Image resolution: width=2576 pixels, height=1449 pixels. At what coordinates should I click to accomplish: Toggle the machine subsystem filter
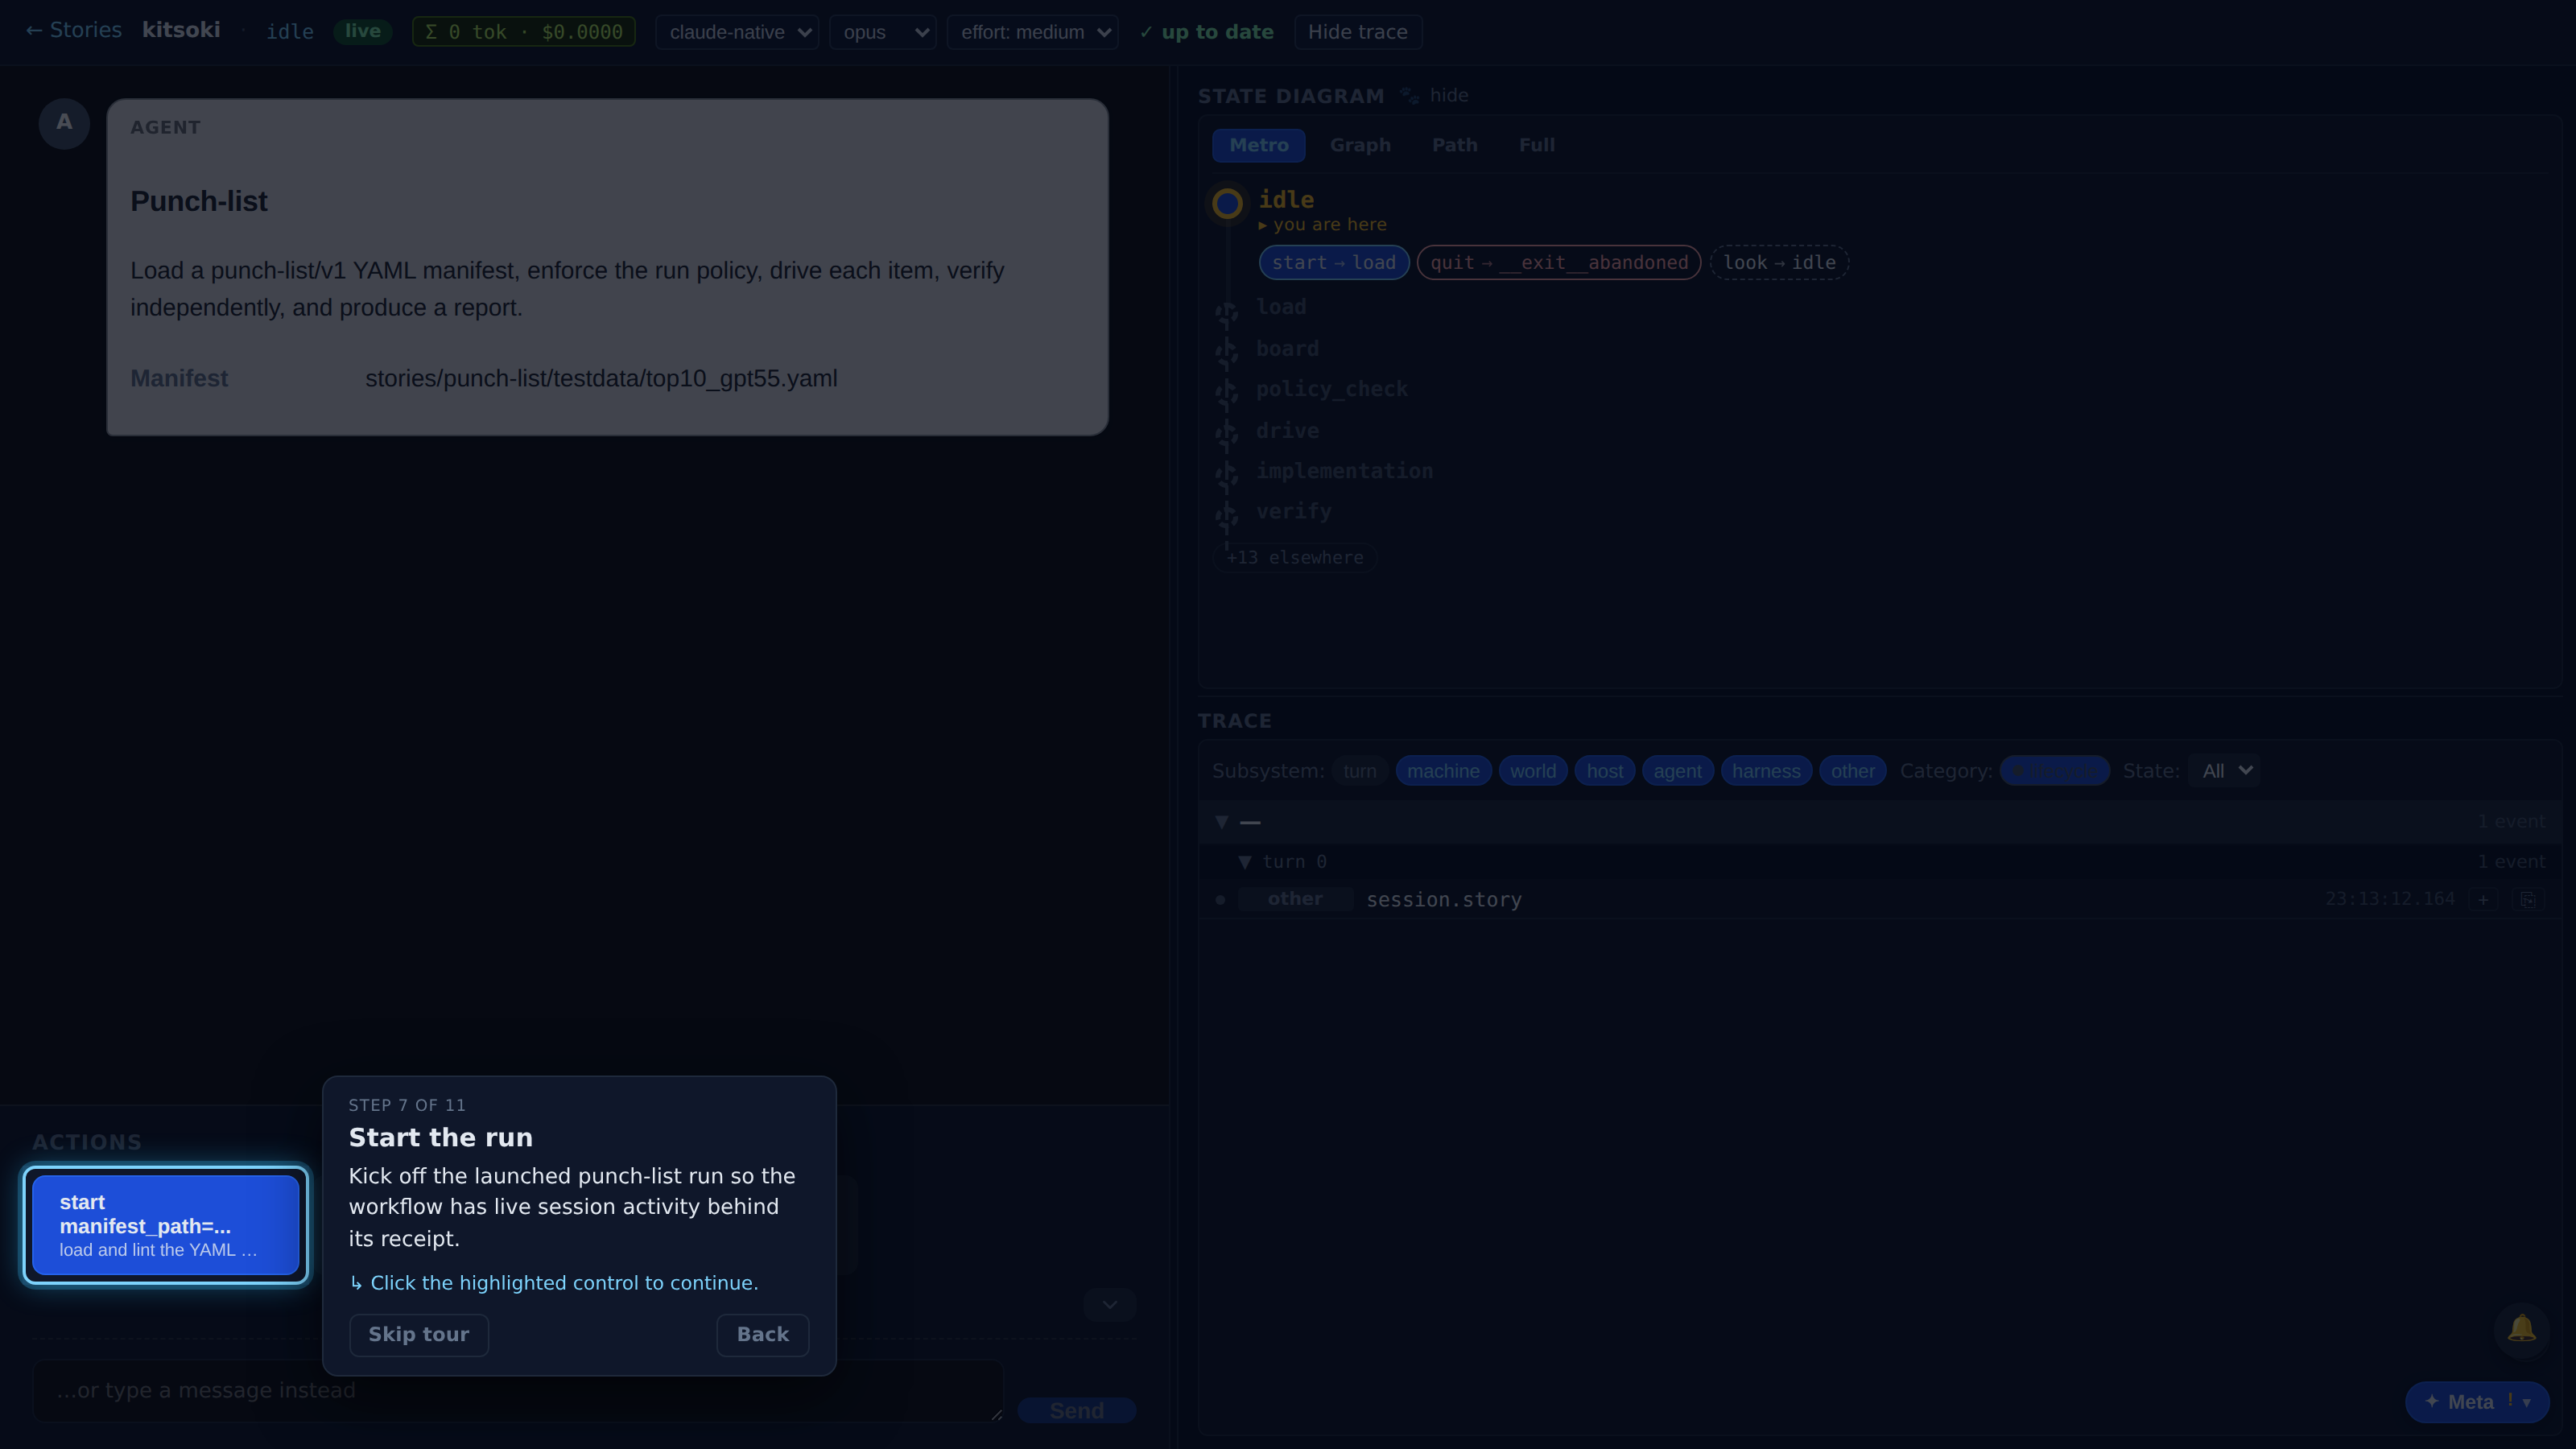tap(1443, 771)
